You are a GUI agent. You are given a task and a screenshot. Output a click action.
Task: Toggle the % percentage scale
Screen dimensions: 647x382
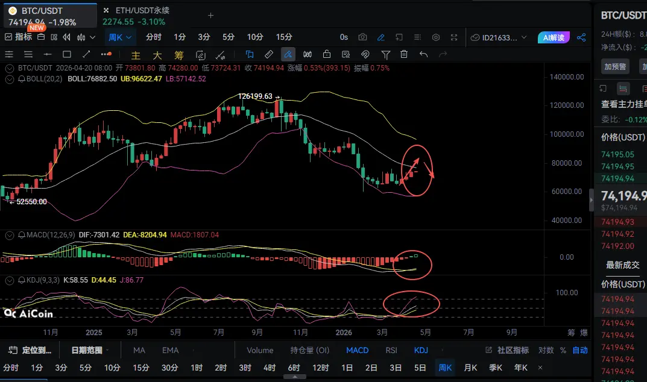point(563,350)
